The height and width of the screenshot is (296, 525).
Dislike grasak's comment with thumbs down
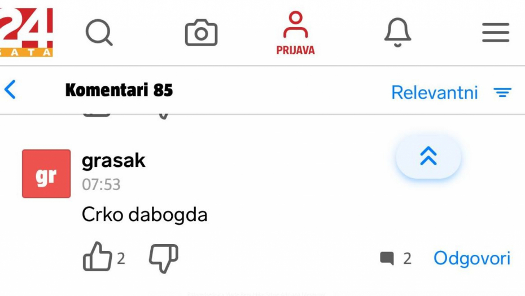click(x=163, y=259)
